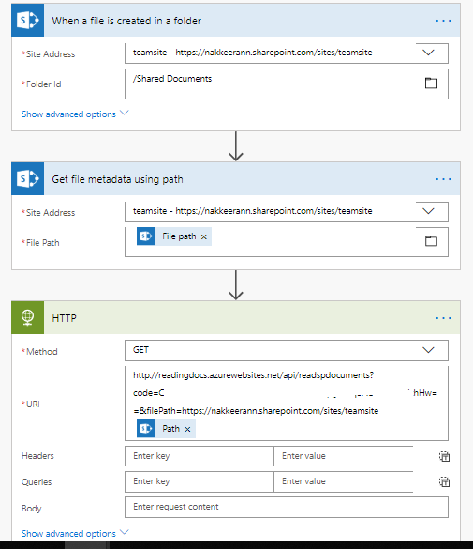Collapse the 'When a file is created in a folder' header
Image resolution: width=473 pixels, height=549 pixels.
pos(236,21)
